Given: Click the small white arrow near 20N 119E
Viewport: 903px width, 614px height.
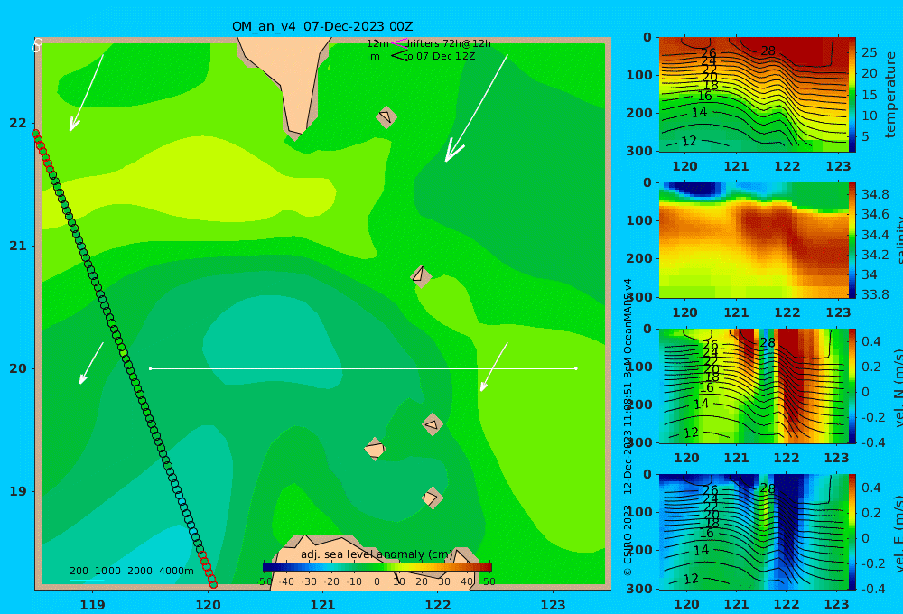Looking at the screenshot, I should (91, 364).
